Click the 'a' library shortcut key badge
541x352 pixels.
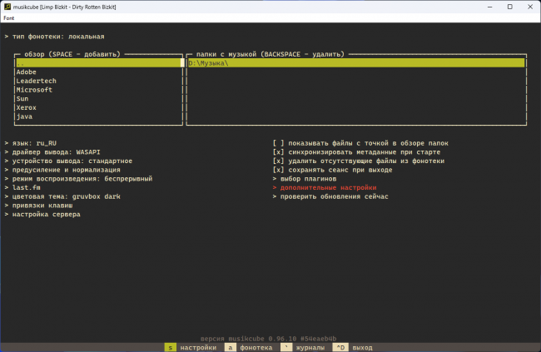pos(230,347)
